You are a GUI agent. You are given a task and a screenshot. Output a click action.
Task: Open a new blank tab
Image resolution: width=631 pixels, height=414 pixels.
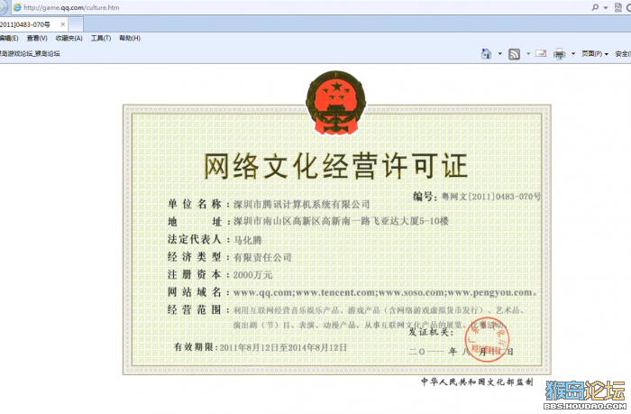[76, 24]
